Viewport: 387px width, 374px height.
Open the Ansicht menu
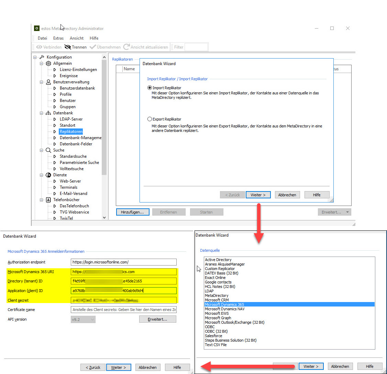(77, 38)
